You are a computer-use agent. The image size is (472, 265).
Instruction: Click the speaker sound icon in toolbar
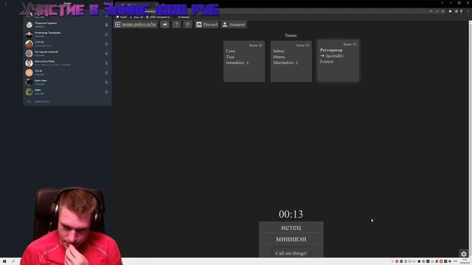point(165,24)
